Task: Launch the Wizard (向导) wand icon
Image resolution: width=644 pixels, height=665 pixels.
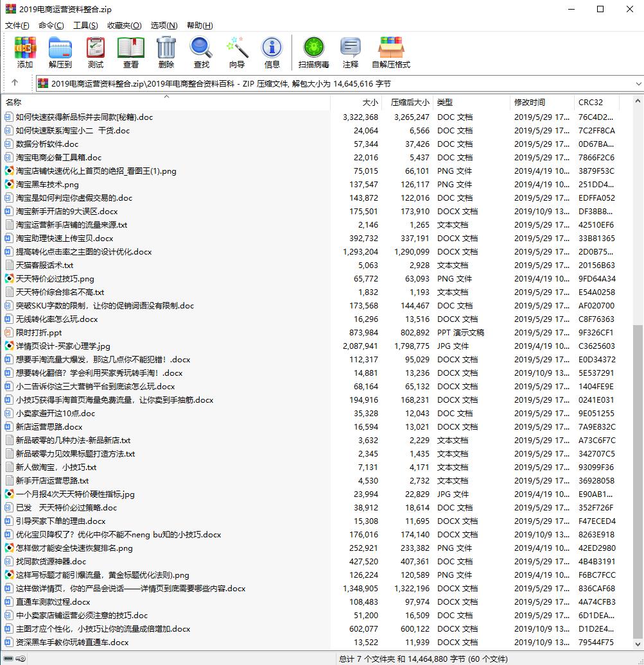Action: [x=237, y=47]
